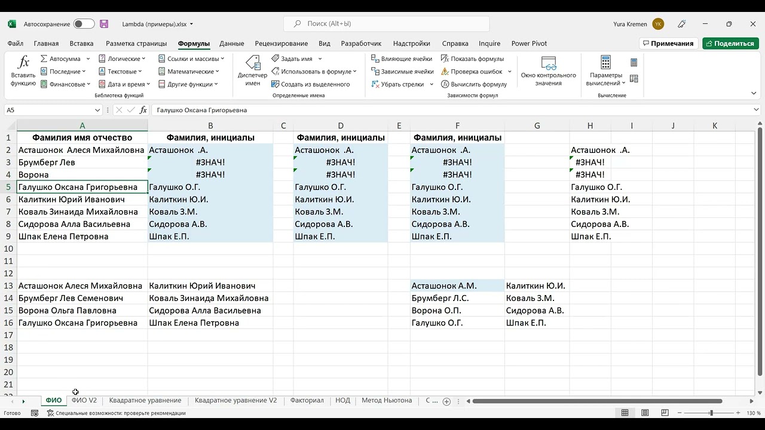Collapse the ribbon chevron
The height and width of the screenshot is (430, 765).
tap(754, 93)
